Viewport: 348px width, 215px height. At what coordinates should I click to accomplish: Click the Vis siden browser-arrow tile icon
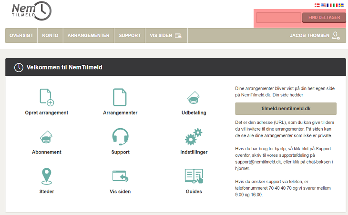(x=120, y=176)
